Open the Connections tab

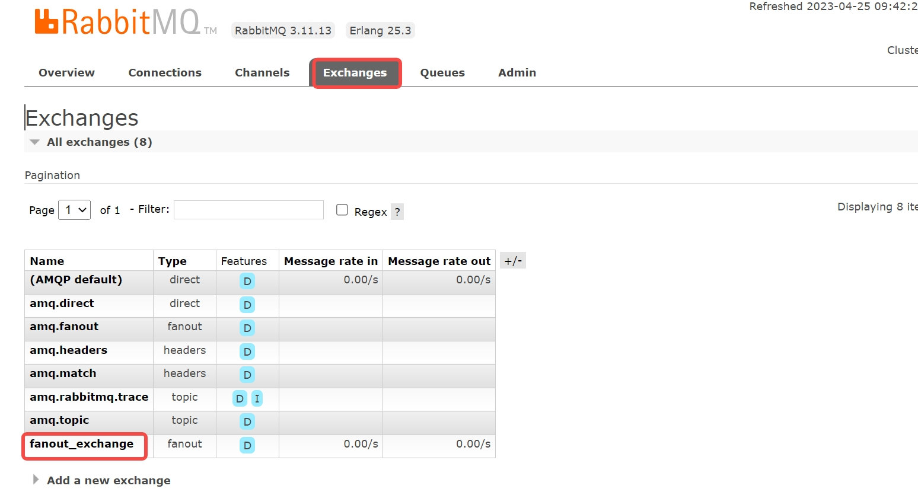pyautogui.click(x=165, y=73)
